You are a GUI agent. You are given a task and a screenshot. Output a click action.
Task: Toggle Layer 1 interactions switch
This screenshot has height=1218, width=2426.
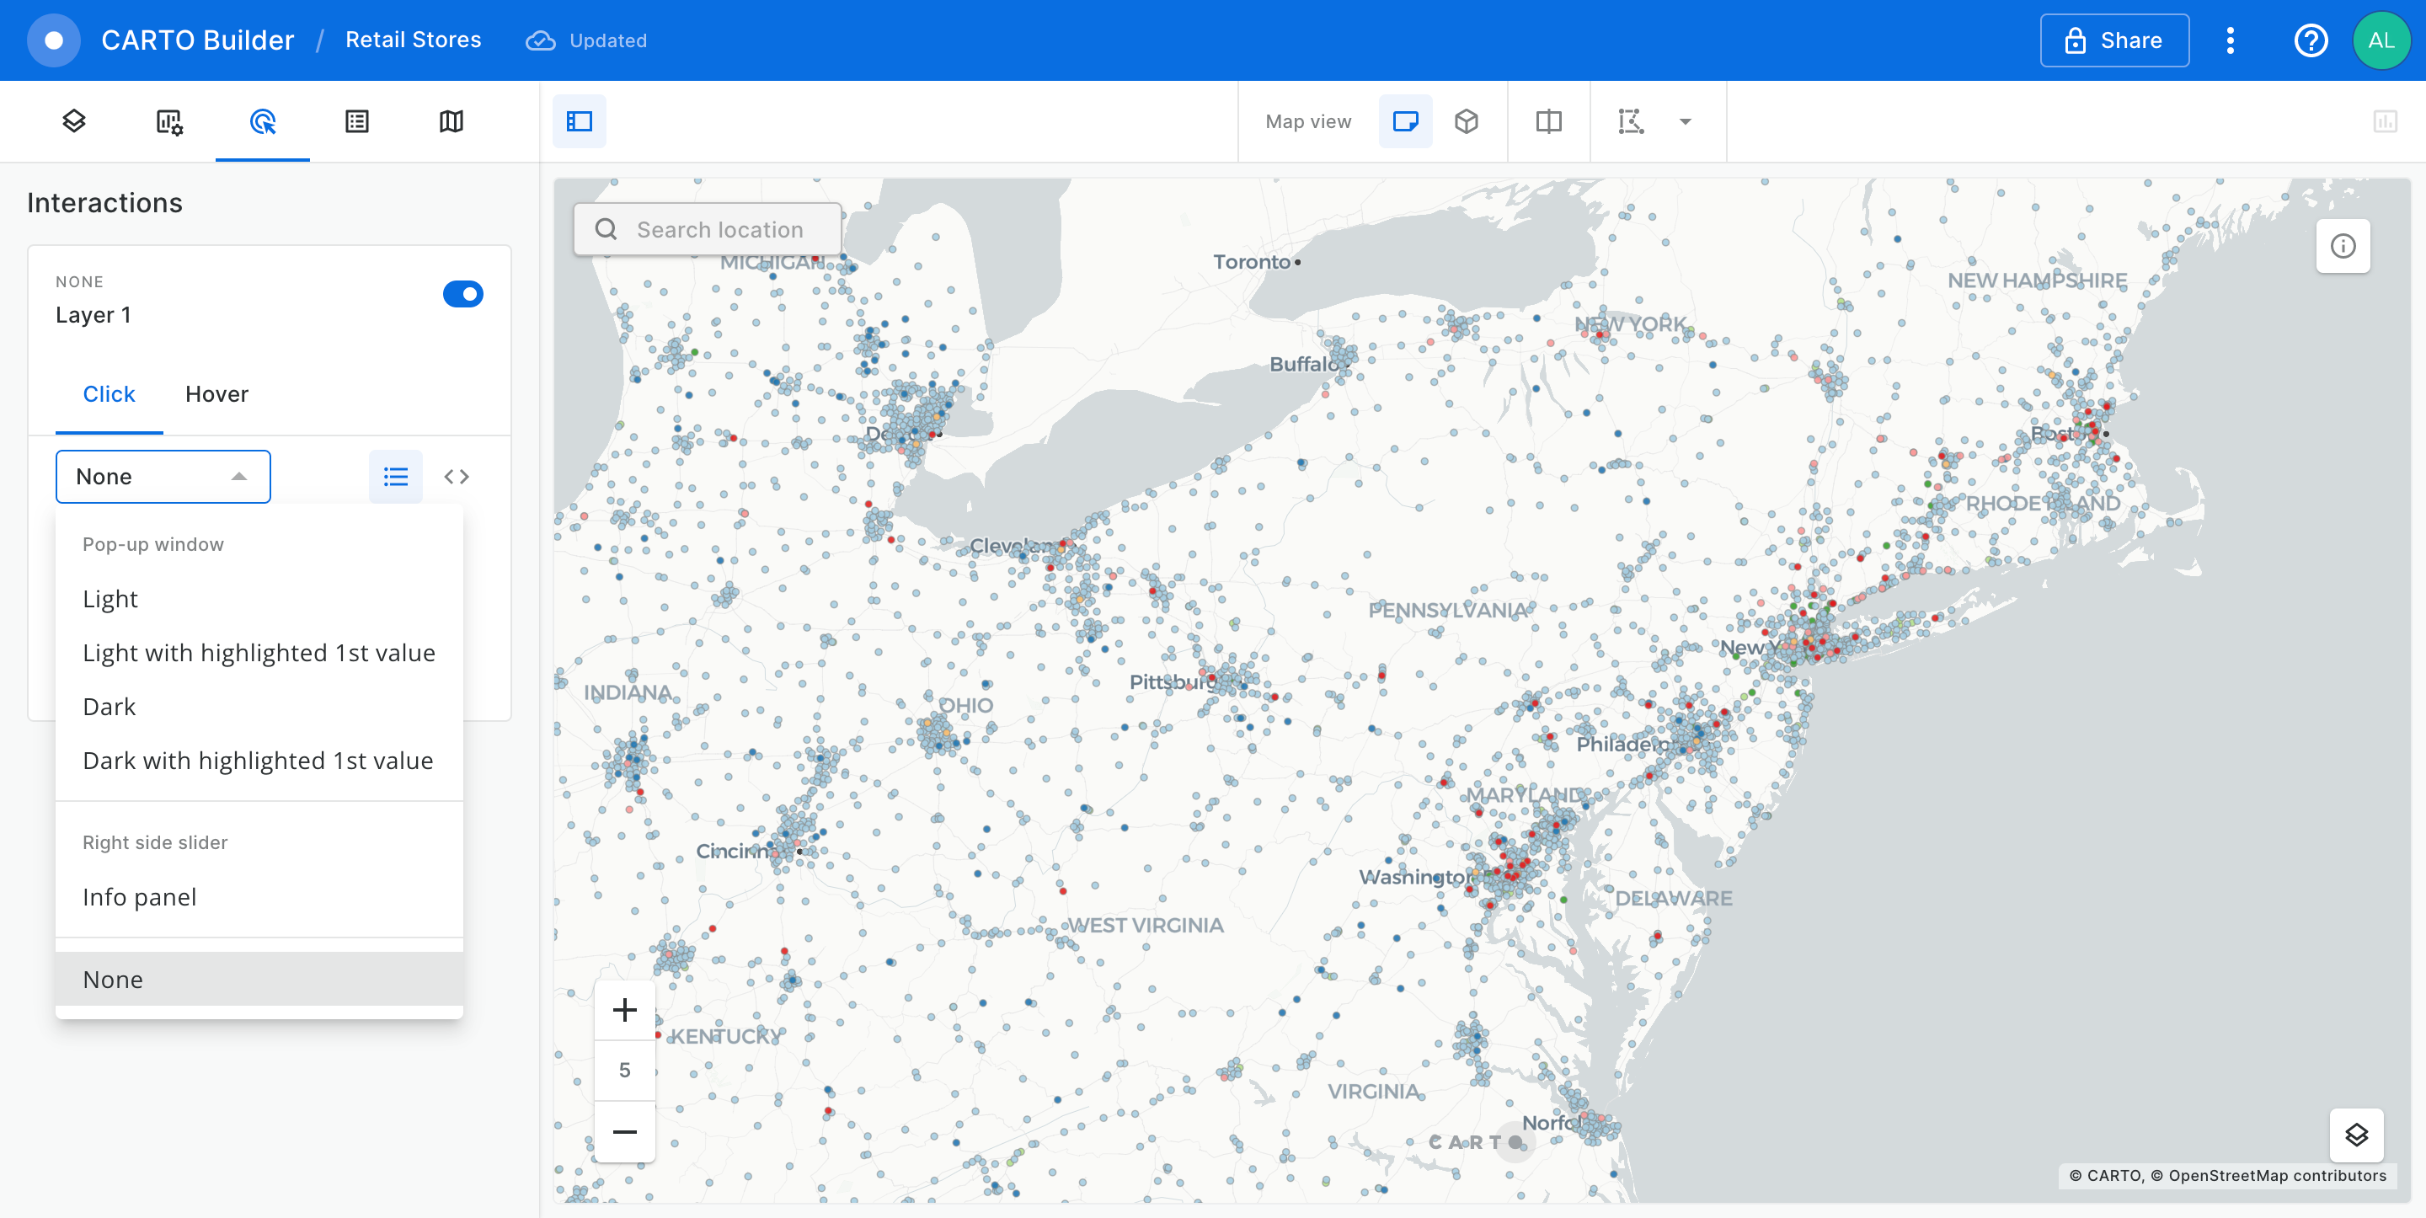pyautogui.click(x=462, y=294)
